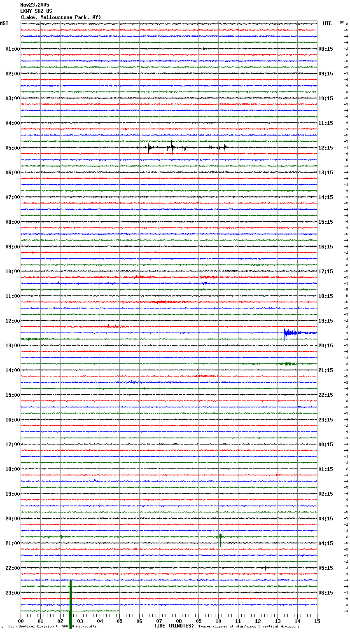This screenshot has width=350, height=632.
Task: Click the 14:15 UTC time label
Action: click(326, 197)
